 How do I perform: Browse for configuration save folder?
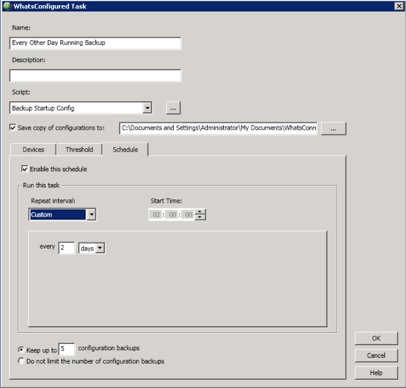click(x=333, y=128)
